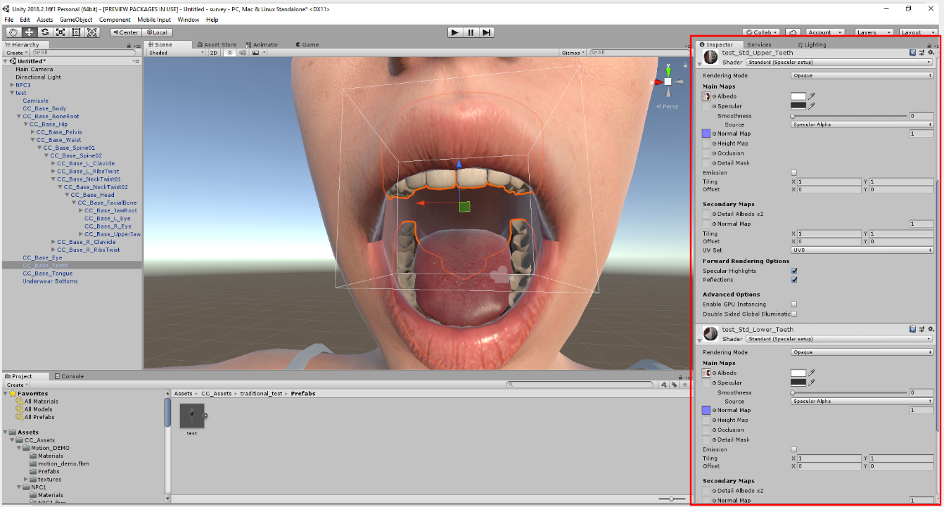Select the Rect Transform tool
The height and width of the screenshot is (507, 944).
[x=76, y=32]
